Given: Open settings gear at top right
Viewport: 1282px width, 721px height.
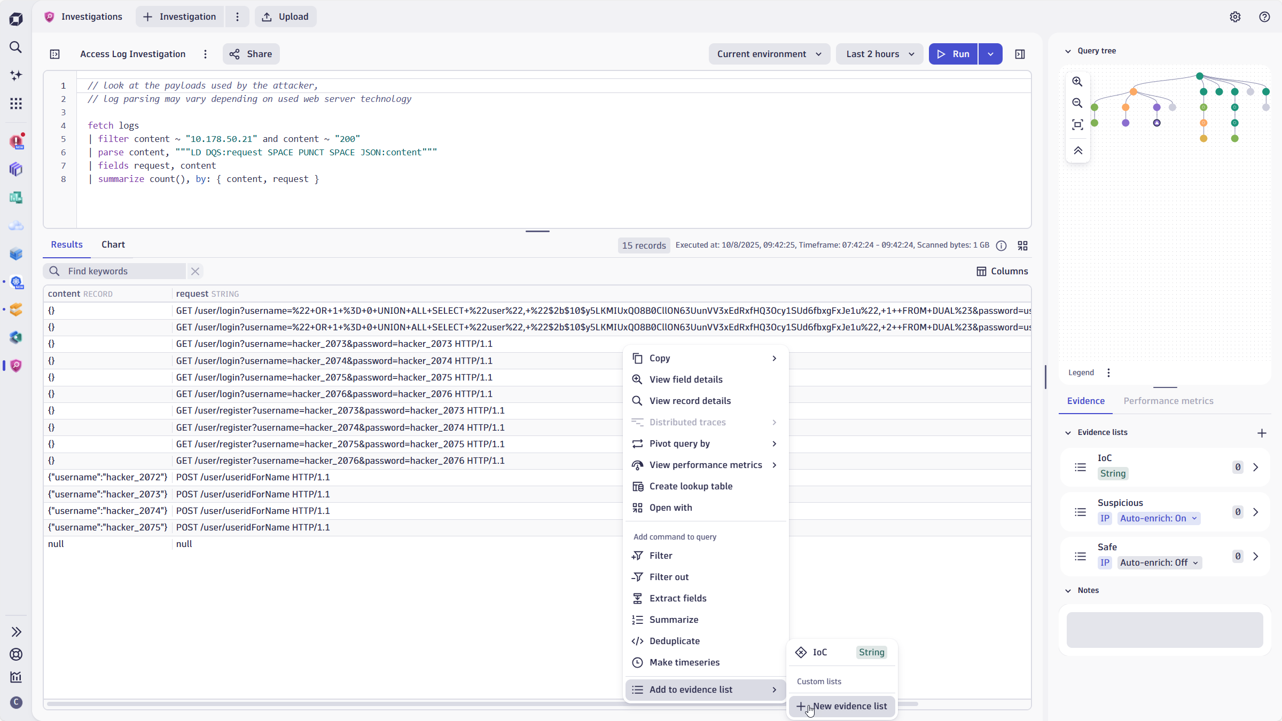Looking at the screenshot, I should [x=1235, y=17].
